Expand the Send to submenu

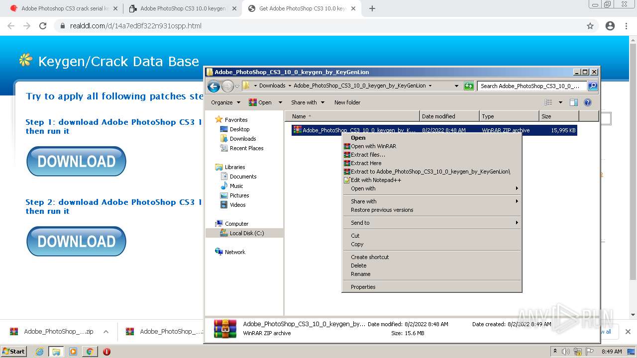point(432,223)
